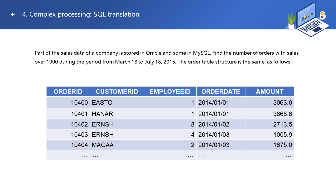
Task: Click the ORDERID column header
Action: tap(68, 92)
